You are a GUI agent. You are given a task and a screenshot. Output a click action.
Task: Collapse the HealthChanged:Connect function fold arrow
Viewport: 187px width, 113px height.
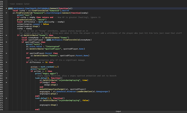click(x=6, y=13)
